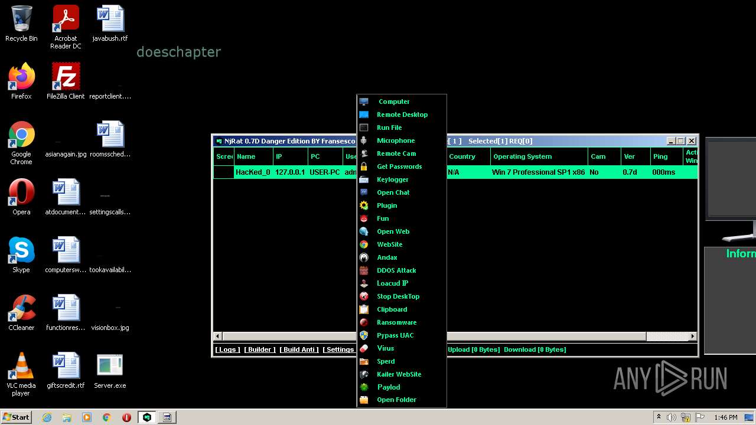Open the Computer context menu entry
This screenshot has width=756, height=425.
tap(402, 102)
